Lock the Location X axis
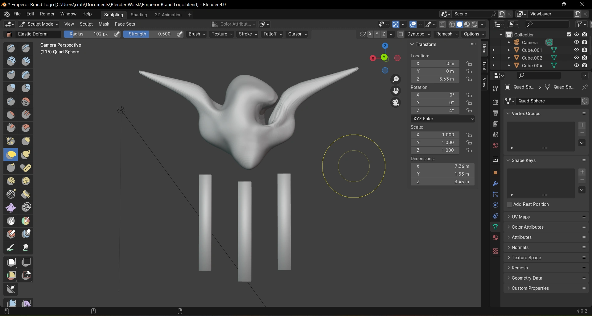Image resolution: width=592 pixels, height=316 pixels. (469, 64)
